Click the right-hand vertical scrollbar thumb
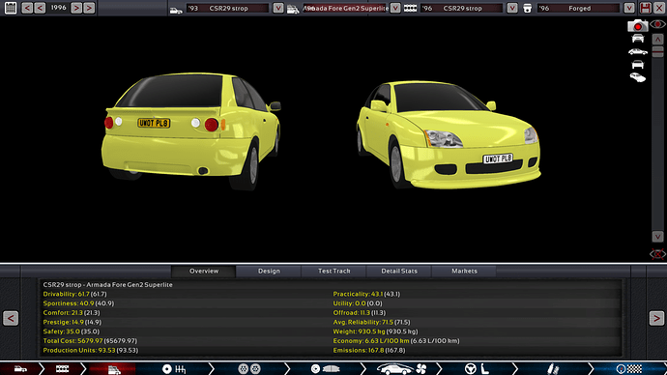The image size is (667, 375). (x=657, y=51)
